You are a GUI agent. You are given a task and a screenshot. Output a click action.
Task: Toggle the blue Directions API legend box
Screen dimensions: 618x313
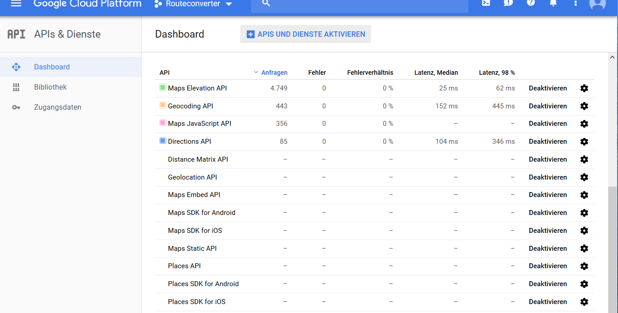click(x=163, y=141)
